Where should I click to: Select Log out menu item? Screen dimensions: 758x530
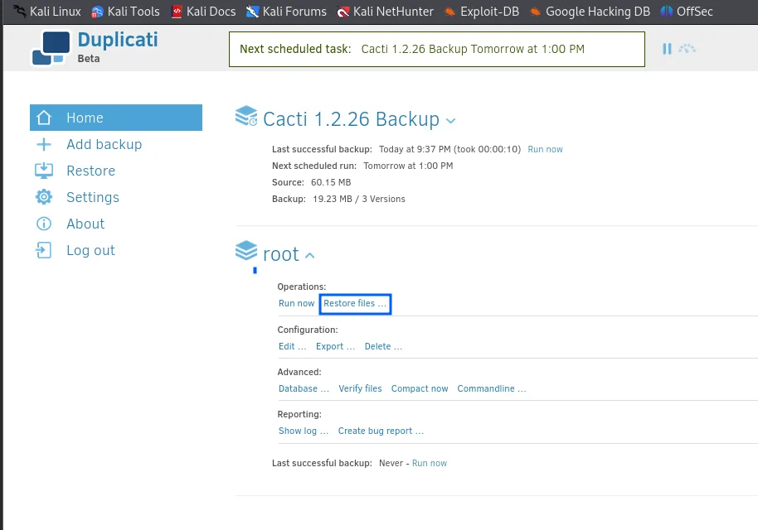point(91,251)
